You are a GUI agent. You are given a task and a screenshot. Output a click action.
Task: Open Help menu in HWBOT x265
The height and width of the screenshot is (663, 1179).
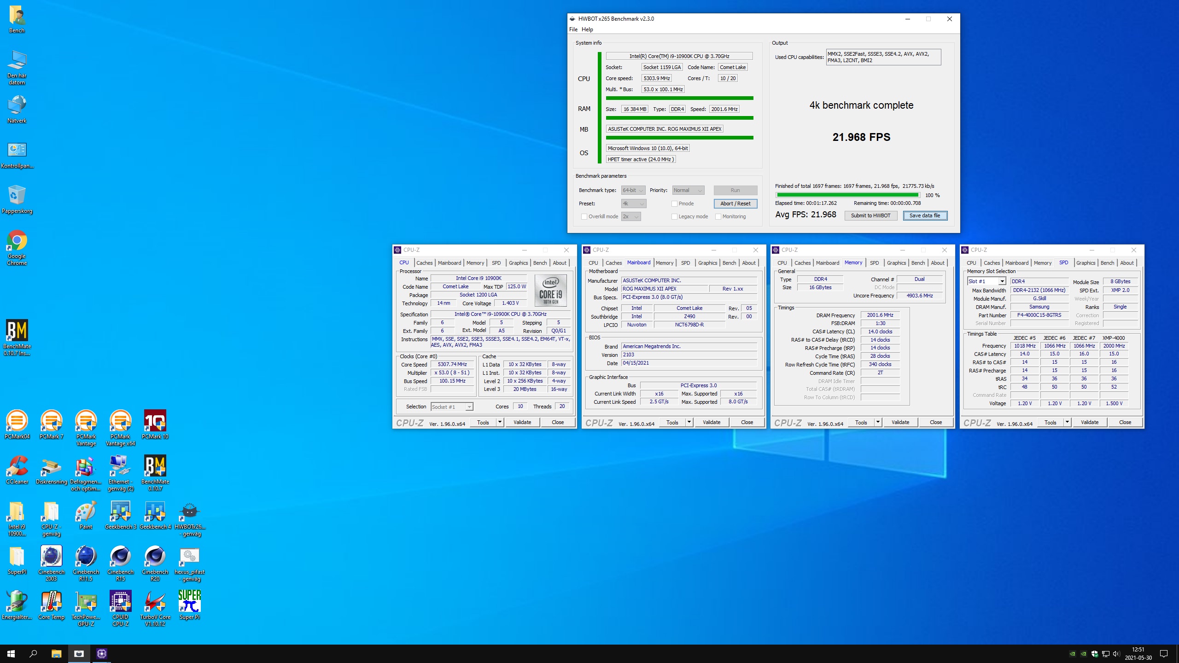(587, 29)
